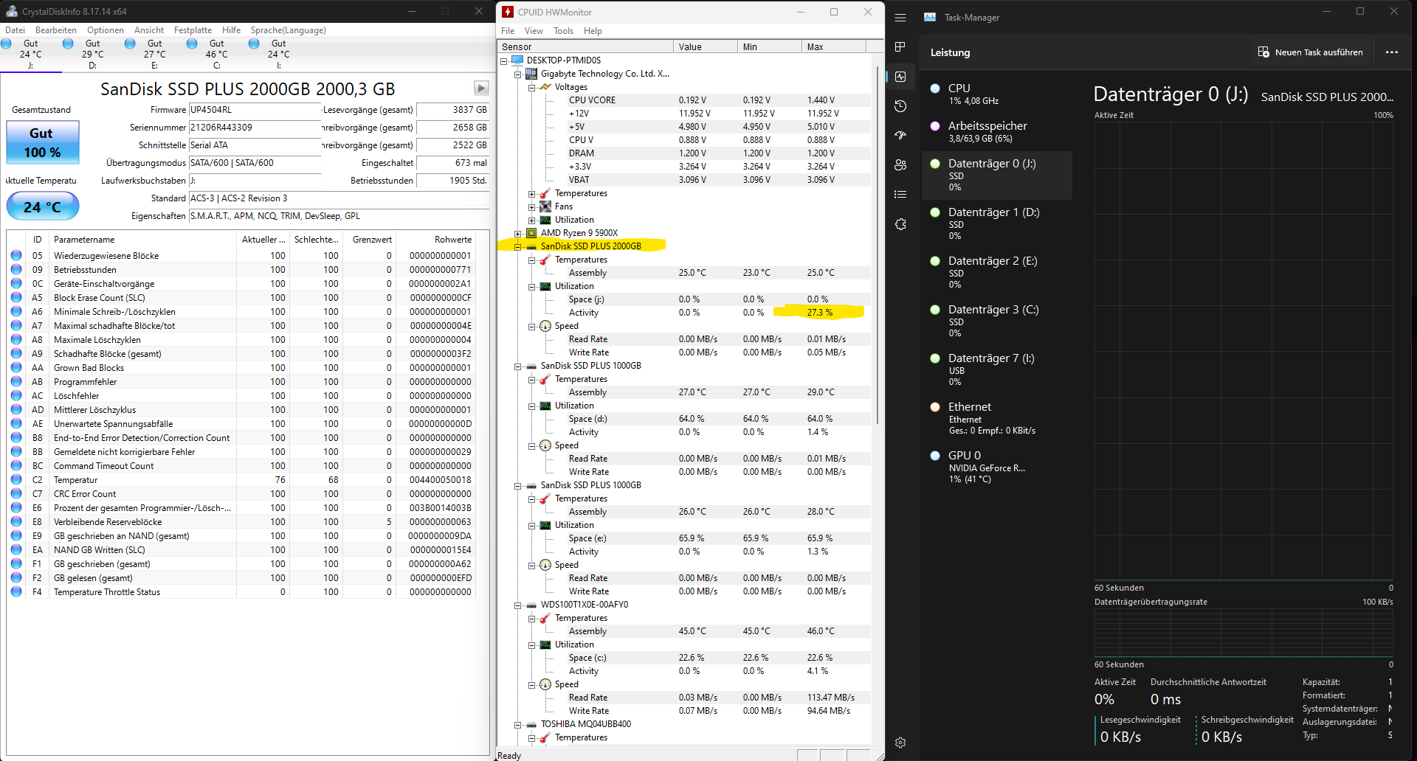The width and height of the screenshot is (1417, 761).
Task: Select Ethernet in Task Manager performance list
Action: pyautogui.click(x=997, y=418)
